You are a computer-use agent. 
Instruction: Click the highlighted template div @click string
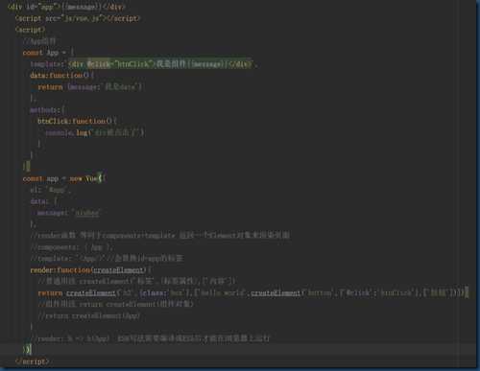click(x=160, y=64)
